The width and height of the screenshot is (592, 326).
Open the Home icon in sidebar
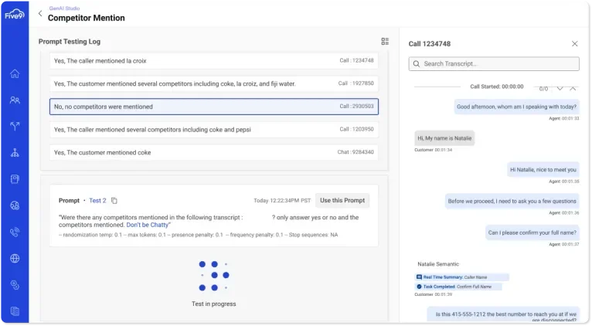pos(15,74)
